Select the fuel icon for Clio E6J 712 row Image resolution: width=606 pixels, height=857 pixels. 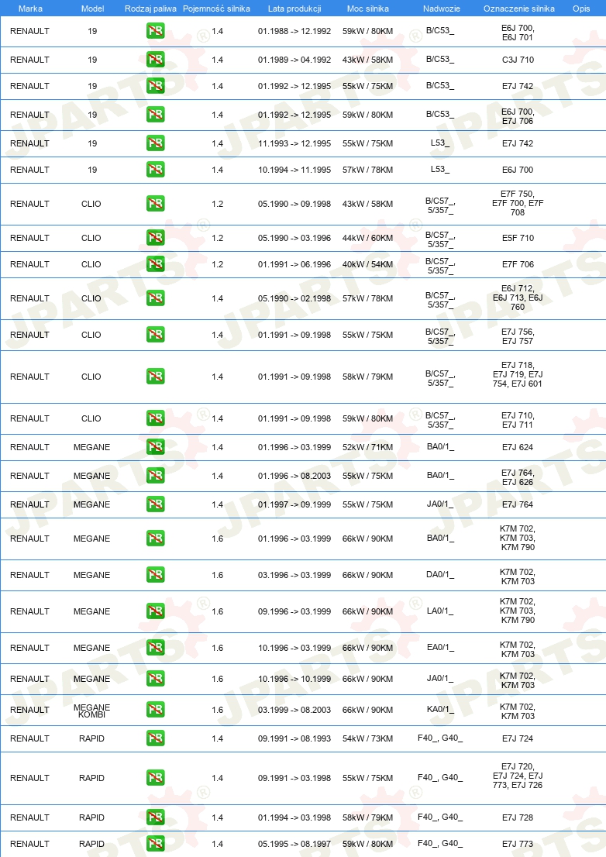(x=156, y=298)
